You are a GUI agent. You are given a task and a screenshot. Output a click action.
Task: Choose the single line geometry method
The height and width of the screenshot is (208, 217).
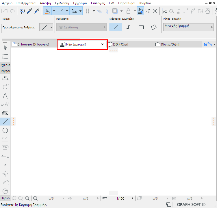pyautogui.click(x=116, y=27)
